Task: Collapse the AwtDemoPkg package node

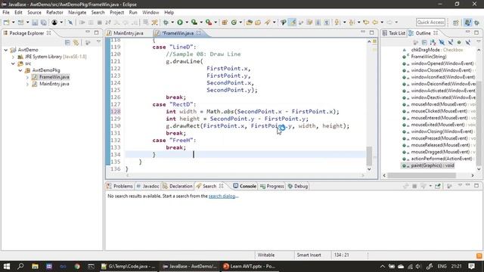Action: coord(20,70)
